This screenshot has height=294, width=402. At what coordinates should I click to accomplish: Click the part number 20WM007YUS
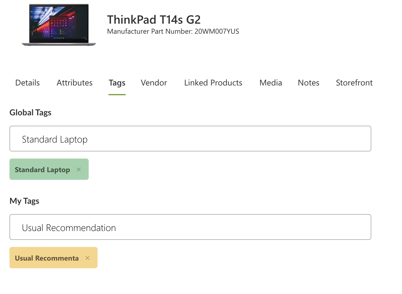(x=217, y=31)
